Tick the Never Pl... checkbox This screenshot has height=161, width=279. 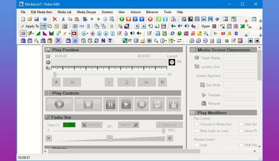tap(241, 131)
